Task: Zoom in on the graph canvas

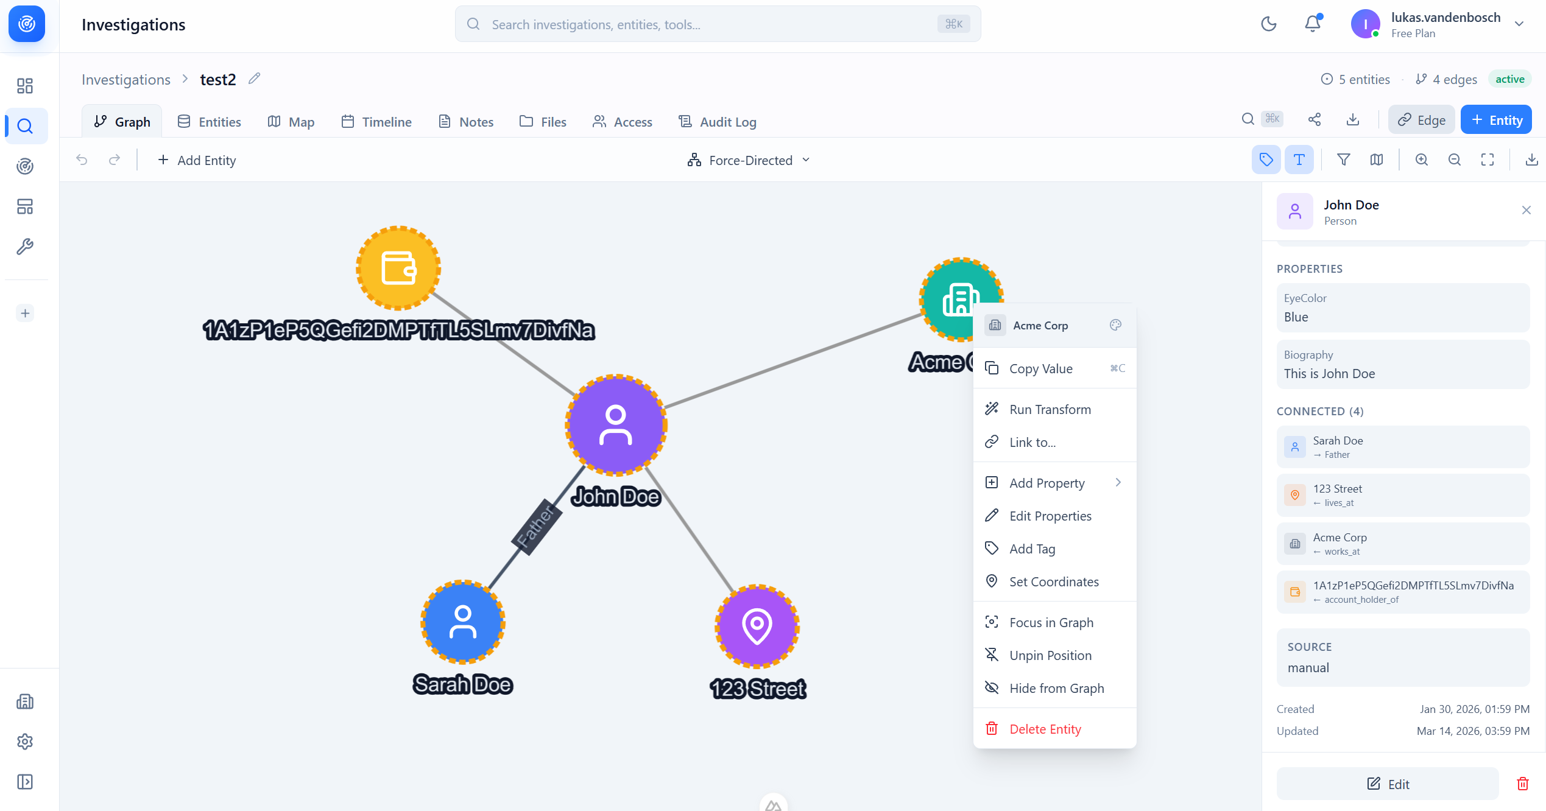Action: [x=1422, y=160]
